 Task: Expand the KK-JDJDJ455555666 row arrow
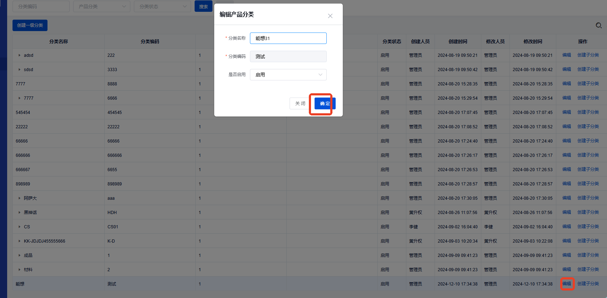coord(19,241)
